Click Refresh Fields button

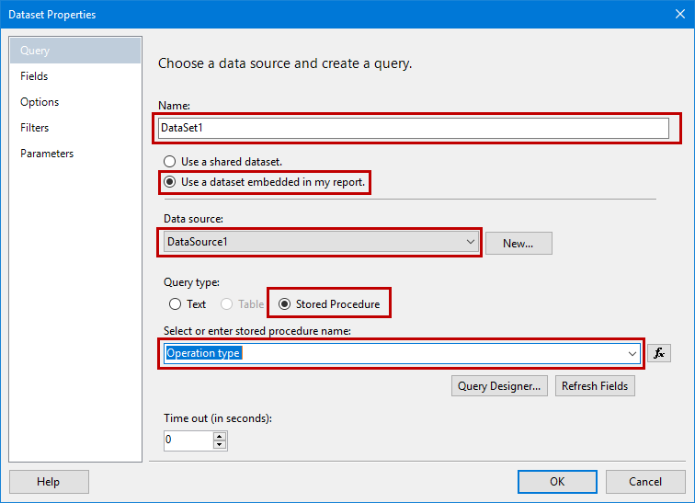(x=595, y=386)
